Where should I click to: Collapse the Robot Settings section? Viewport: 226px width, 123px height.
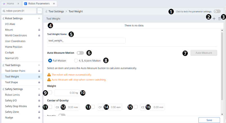click(x=39, y=18)
